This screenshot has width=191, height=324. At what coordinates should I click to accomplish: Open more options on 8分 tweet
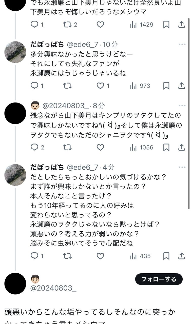[182, 106]
